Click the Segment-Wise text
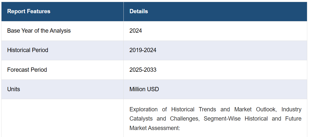The width and height of the screenshot is (310, 137). coord(222,119)
